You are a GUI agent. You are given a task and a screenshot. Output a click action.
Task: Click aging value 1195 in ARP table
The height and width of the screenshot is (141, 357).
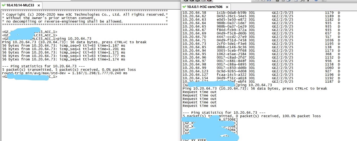pyautogui.click(x=329, y=44)
